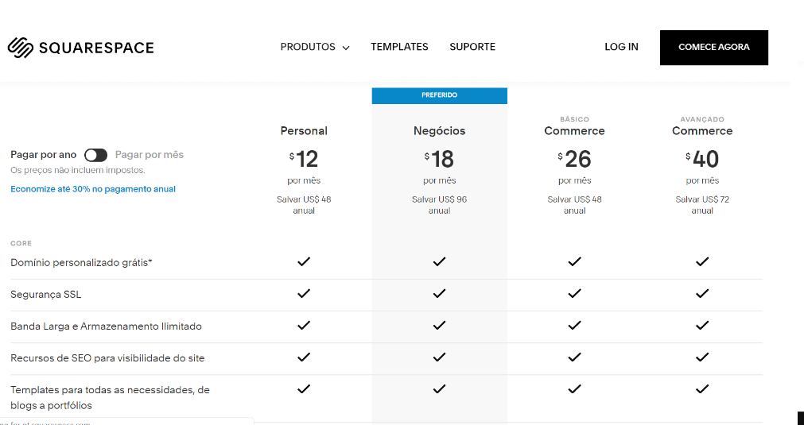Screen dimensions: 804x425
Task: Click the Log In link
Action: [x=621, y=47]
